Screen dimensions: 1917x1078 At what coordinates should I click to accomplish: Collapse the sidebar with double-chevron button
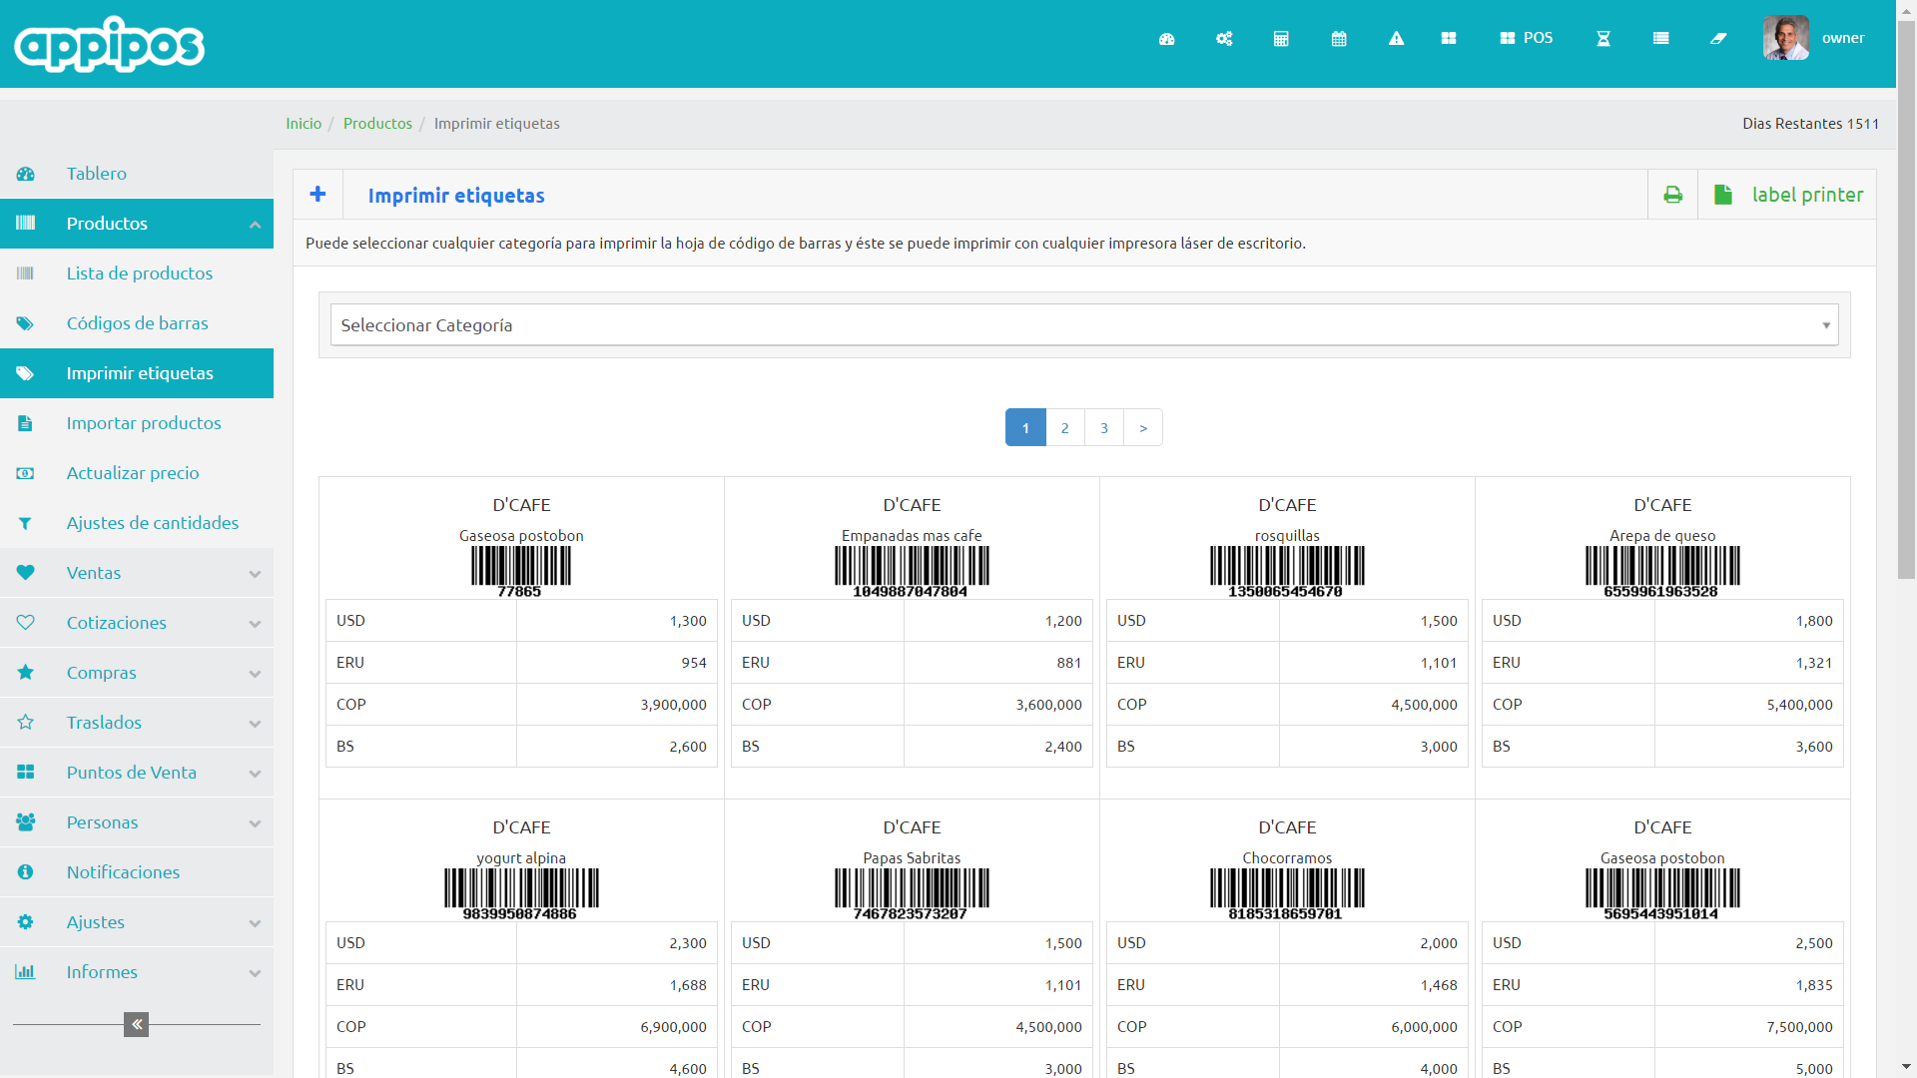tap(136, 1024)
